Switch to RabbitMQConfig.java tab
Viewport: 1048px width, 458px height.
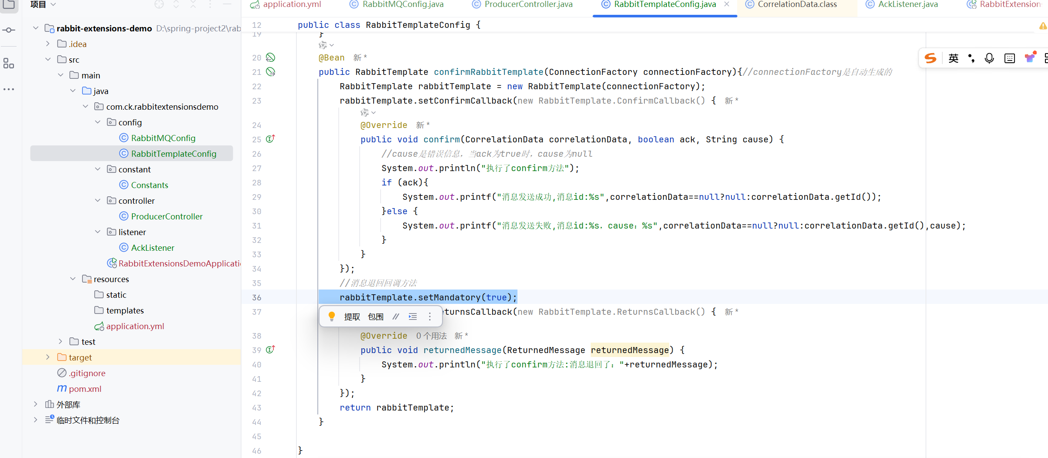click(x=397, y=4)
